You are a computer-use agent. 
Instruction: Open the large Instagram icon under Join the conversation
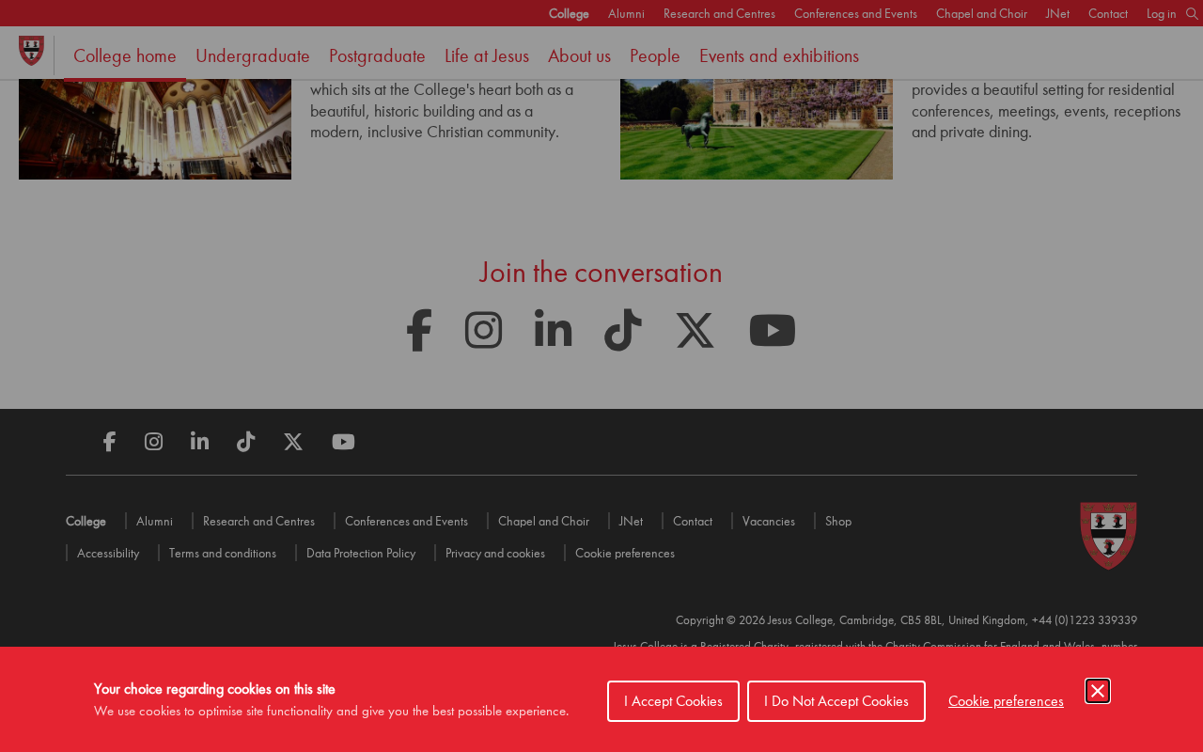483,330
